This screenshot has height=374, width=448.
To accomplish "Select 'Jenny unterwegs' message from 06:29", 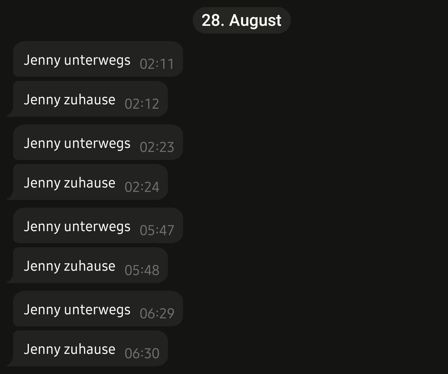I will [98, 309].
